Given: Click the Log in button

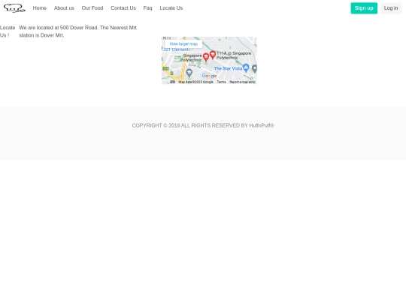Looking at the screenshot, I should pos(391,8).
